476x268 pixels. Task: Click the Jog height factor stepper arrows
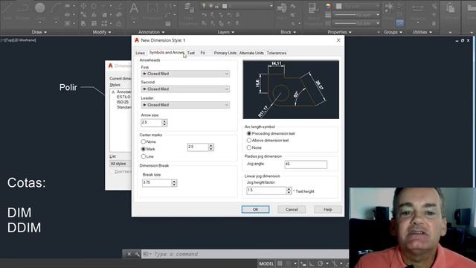pos(289,191)
